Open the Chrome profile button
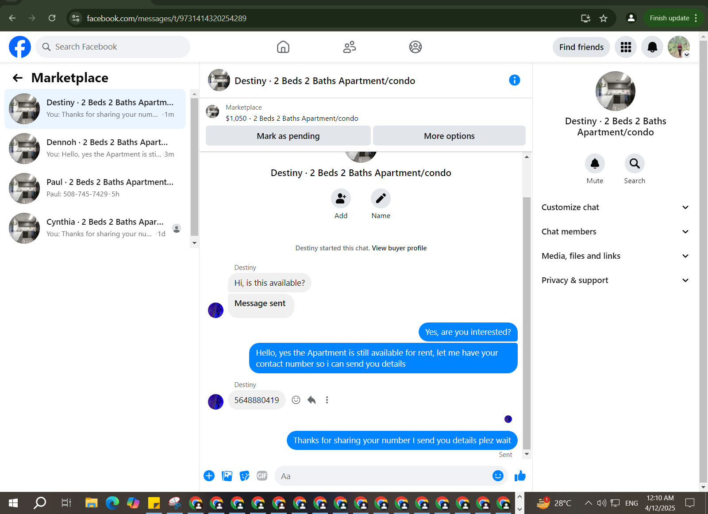The width and height of the screenshot is (708, 514). [631, 18]
